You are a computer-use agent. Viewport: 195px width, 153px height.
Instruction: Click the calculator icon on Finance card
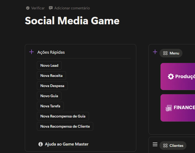(x=169, y=108)
